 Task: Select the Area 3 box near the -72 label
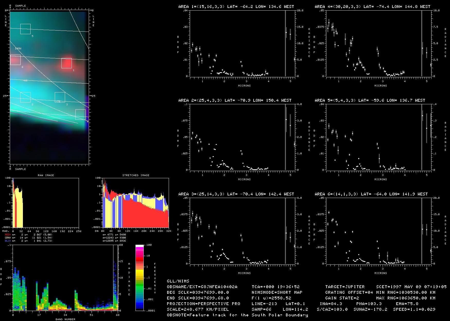[x=60, y=97]
